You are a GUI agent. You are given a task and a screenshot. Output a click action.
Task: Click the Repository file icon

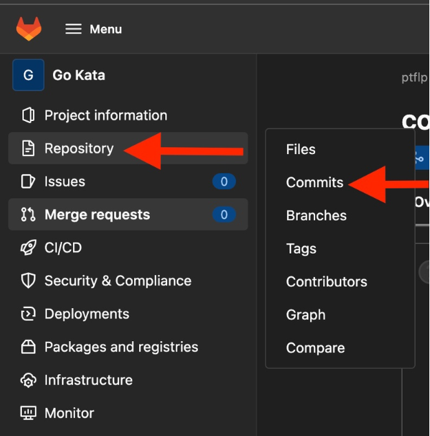pos(28,149)
